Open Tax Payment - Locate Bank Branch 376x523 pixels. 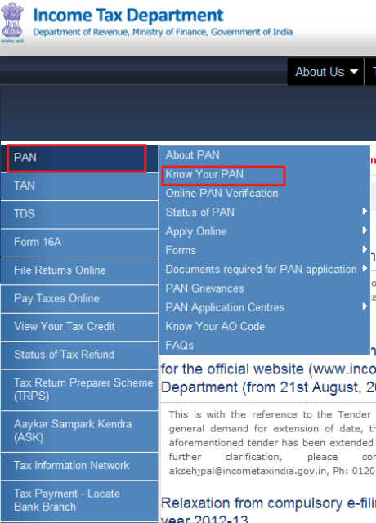click(x=79, y=501)
